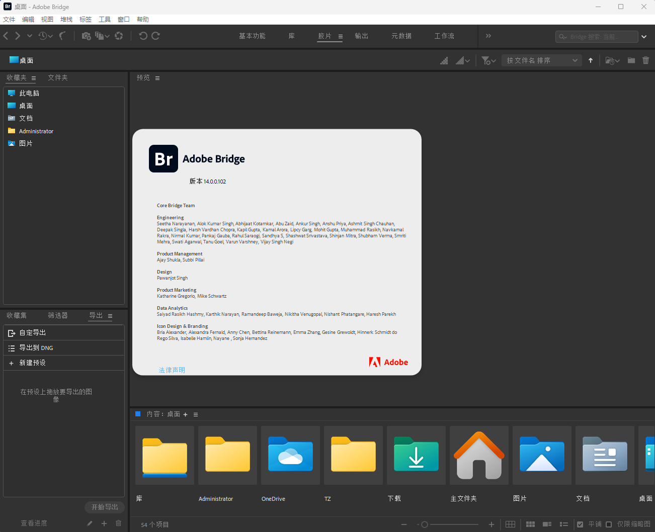655x532 pixels.
Task: Open the recent files clock dropdown
Action: tap(46, 36)
